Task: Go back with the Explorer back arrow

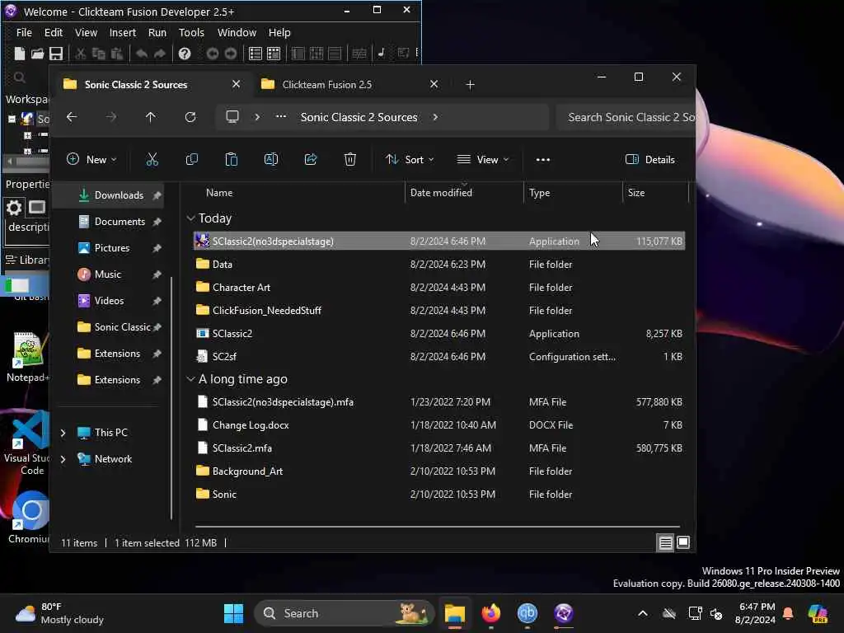Action: 72,117
